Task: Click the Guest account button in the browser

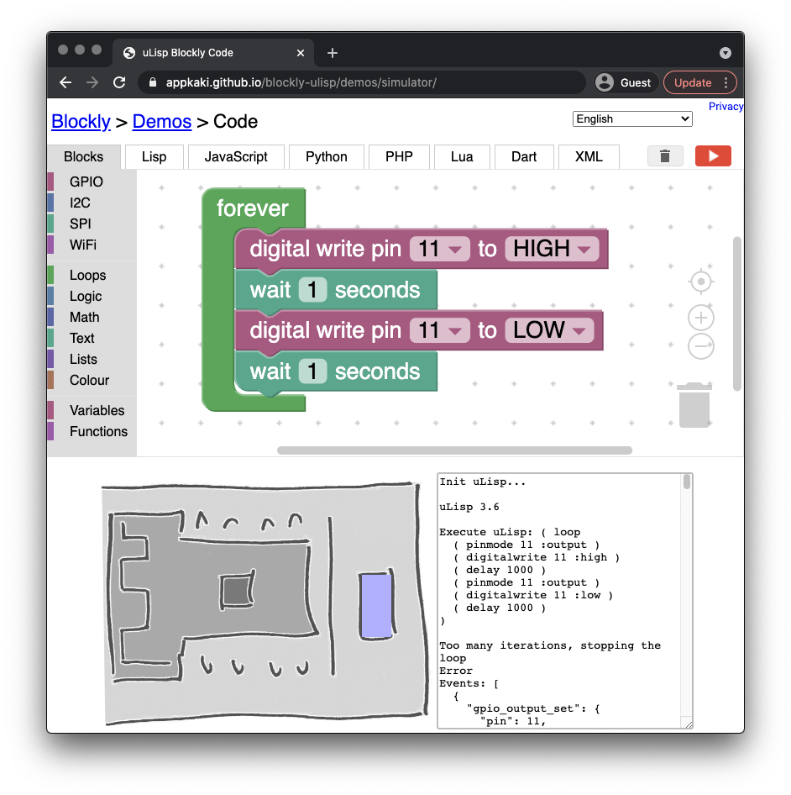Action: point(625,82)
